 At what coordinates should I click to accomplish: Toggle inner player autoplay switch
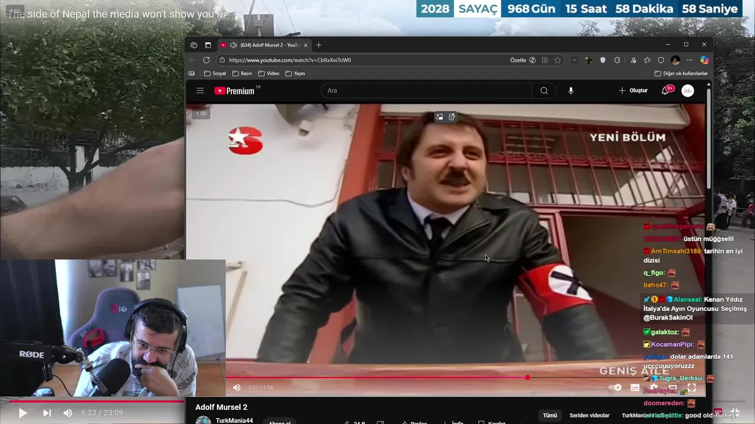coord(615,387)
